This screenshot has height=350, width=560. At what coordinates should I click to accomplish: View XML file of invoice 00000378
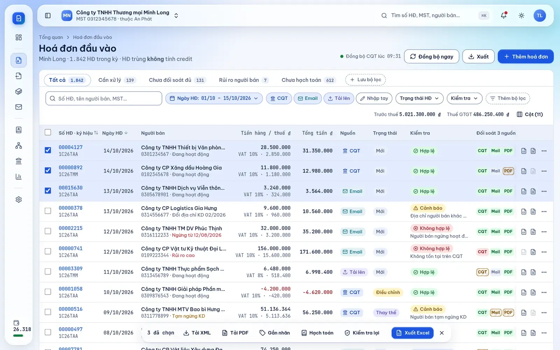pyautogui.click(x=524, y=212)
